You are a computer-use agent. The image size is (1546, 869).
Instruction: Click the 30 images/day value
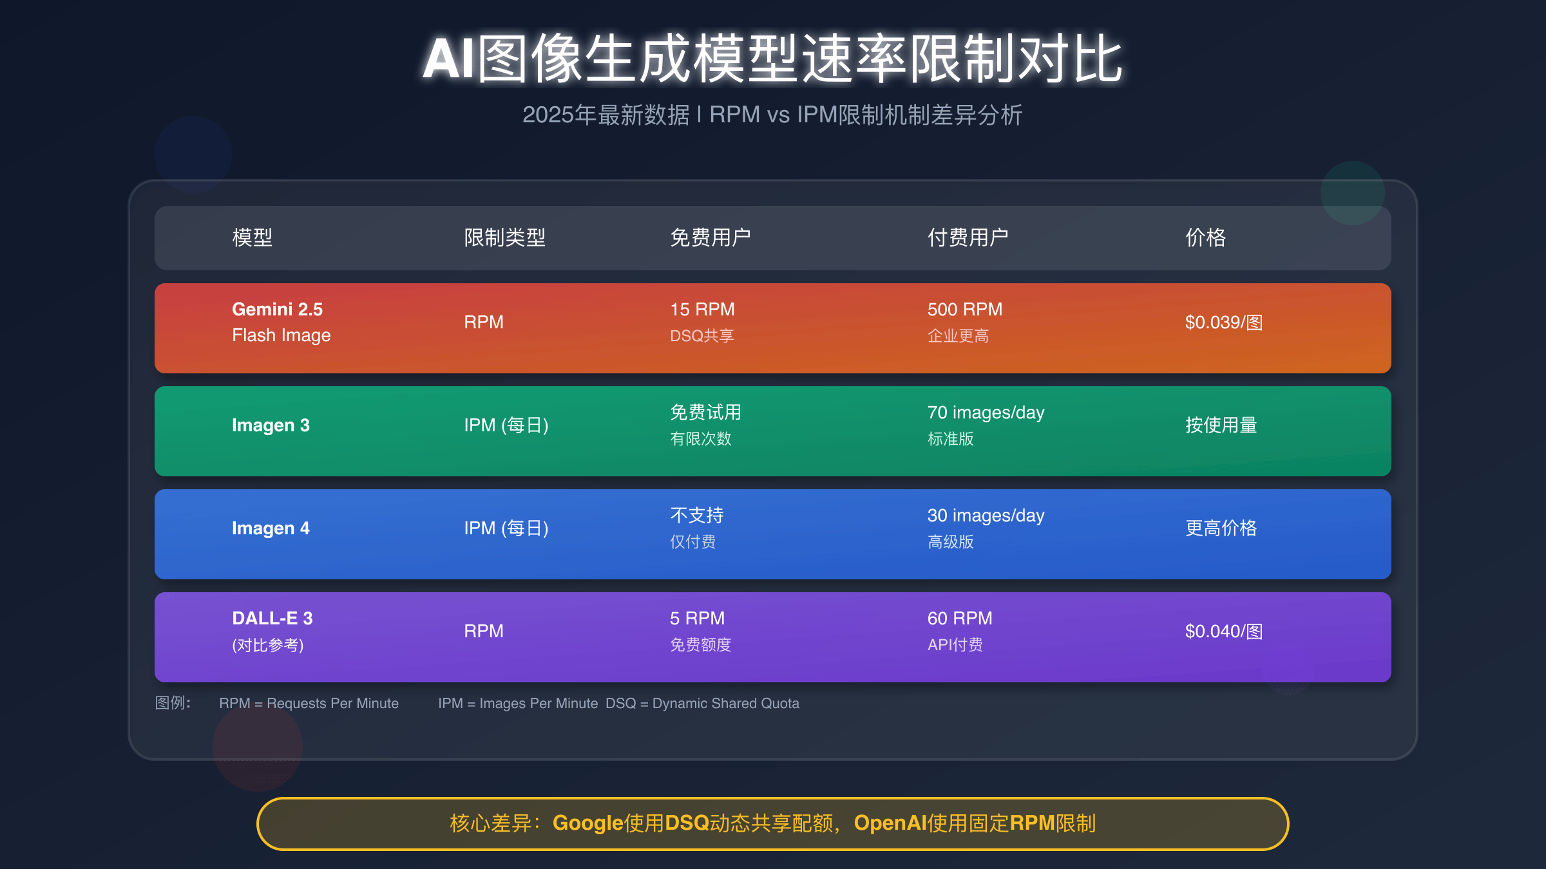986,516
